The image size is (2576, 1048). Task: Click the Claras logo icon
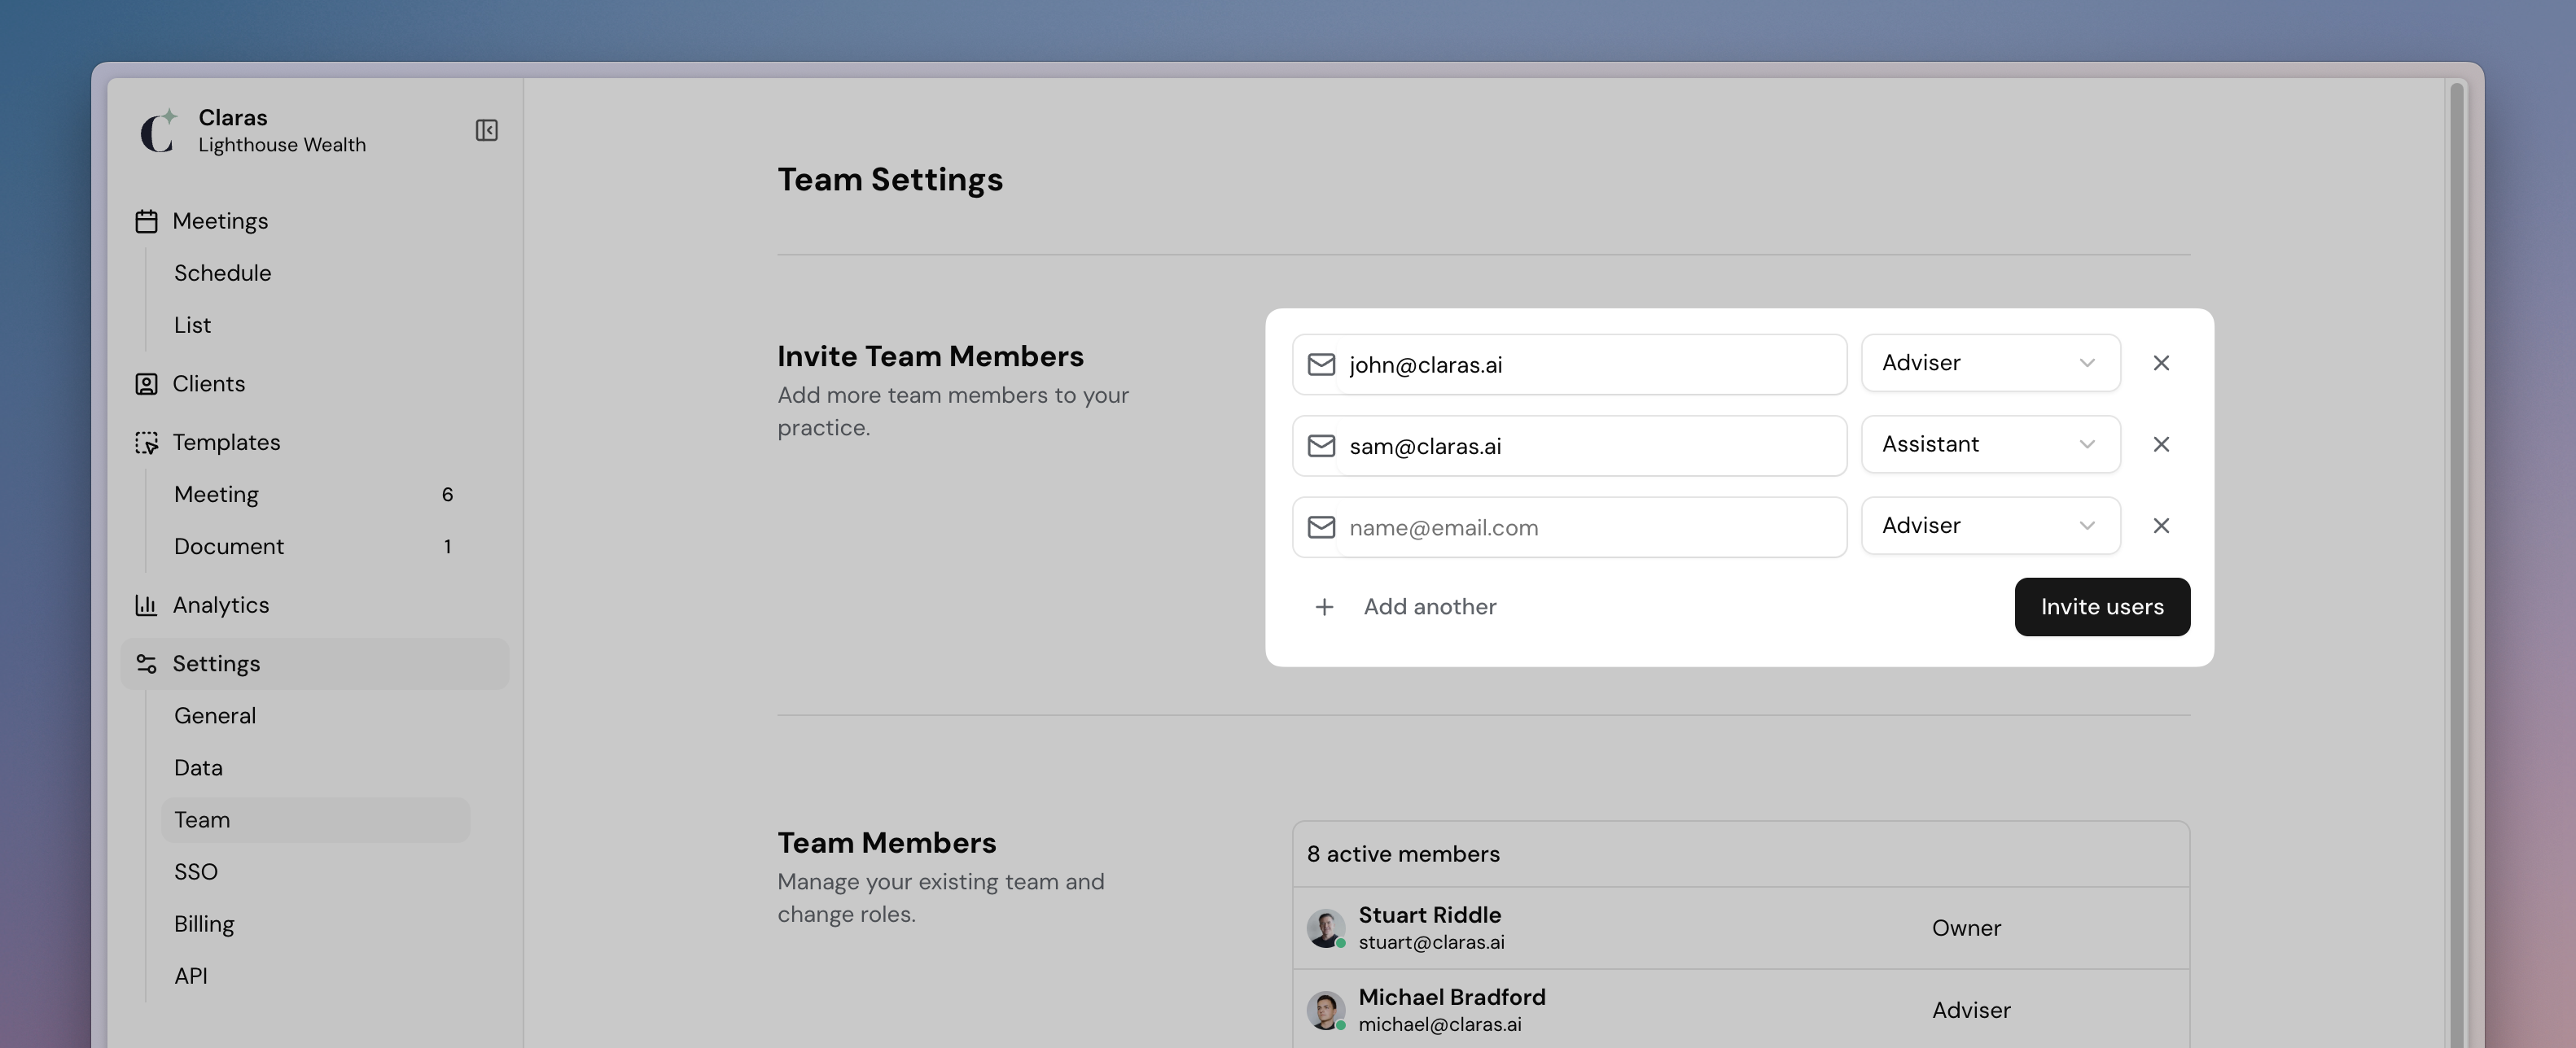pos(158,131)
